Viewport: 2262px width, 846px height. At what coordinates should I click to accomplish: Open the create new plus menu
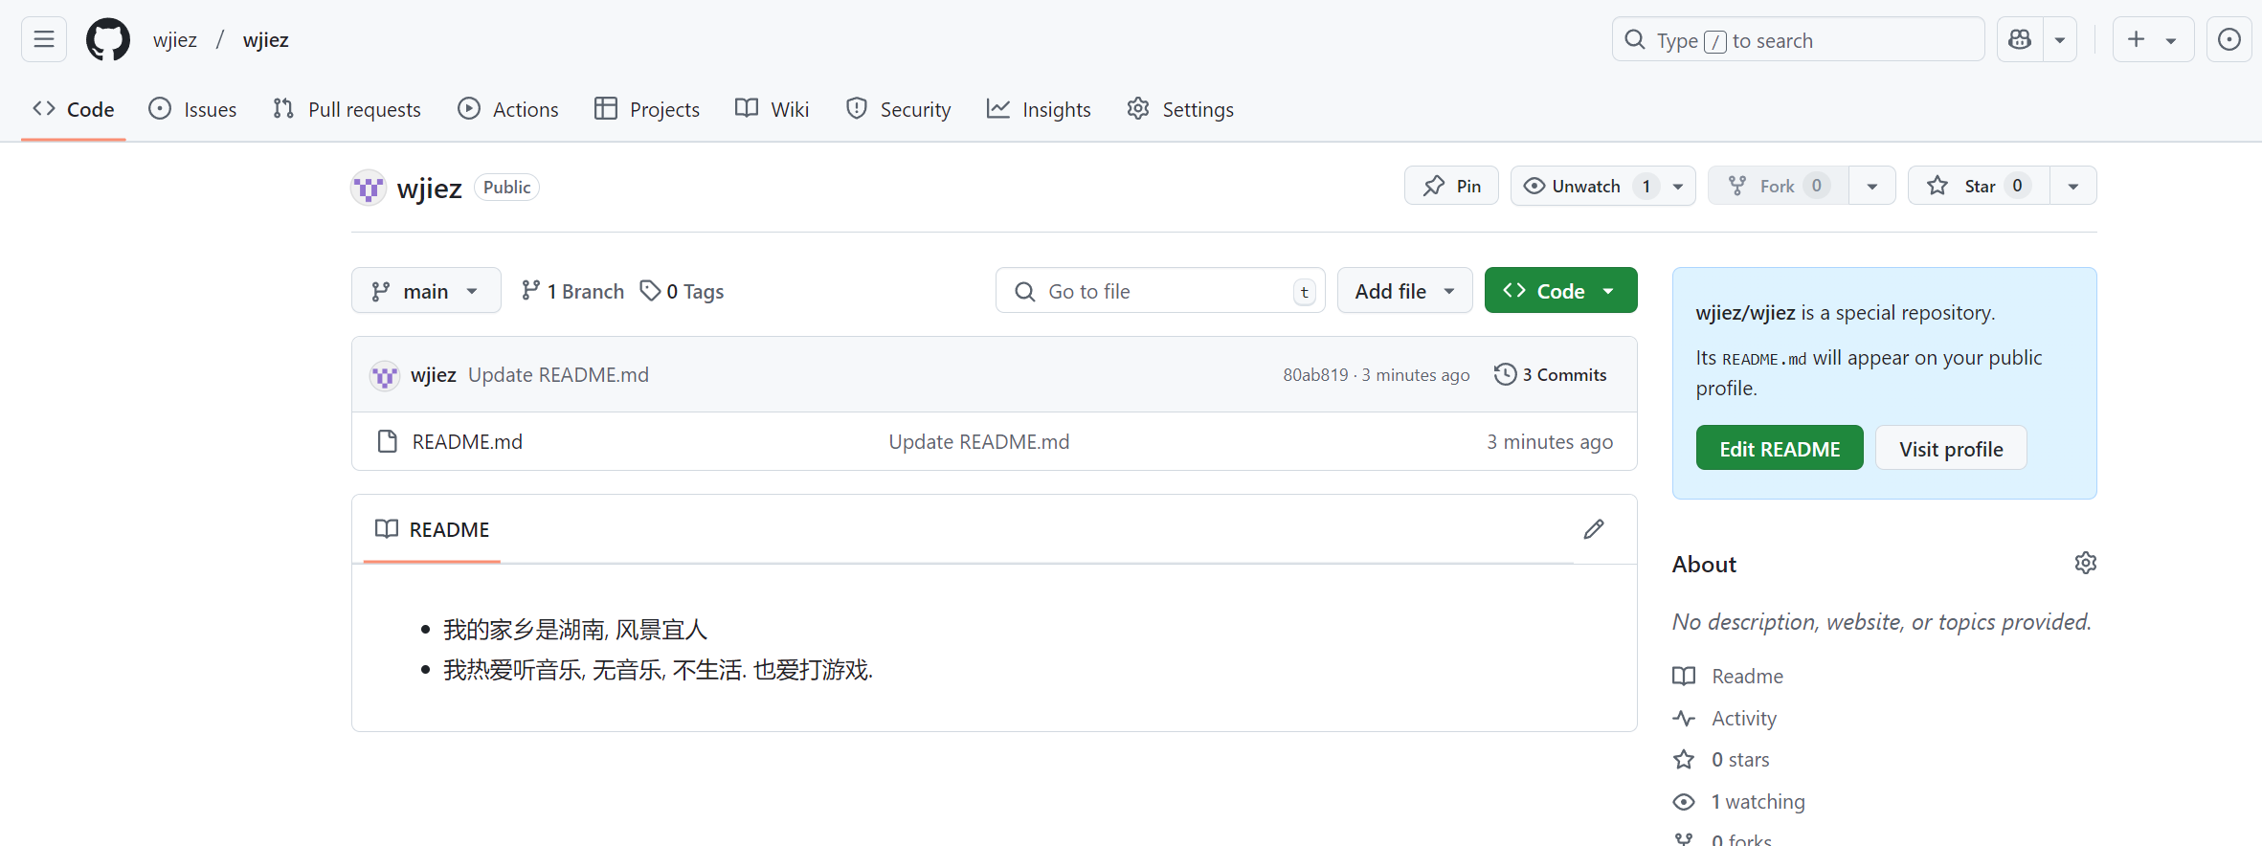point(2153,39)
